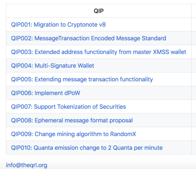Follow QIP005 Extending message transaction functionality

click(x=82, y=79)
